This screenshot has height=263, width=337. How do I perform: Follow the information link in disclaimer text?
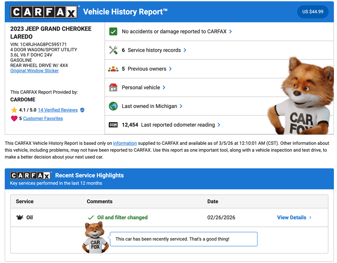(125, 143)
